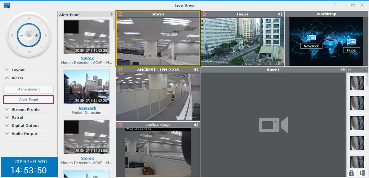Click the PTZ home crosshair center button
The width and height of the screenshot is (369, 178).
29,36
